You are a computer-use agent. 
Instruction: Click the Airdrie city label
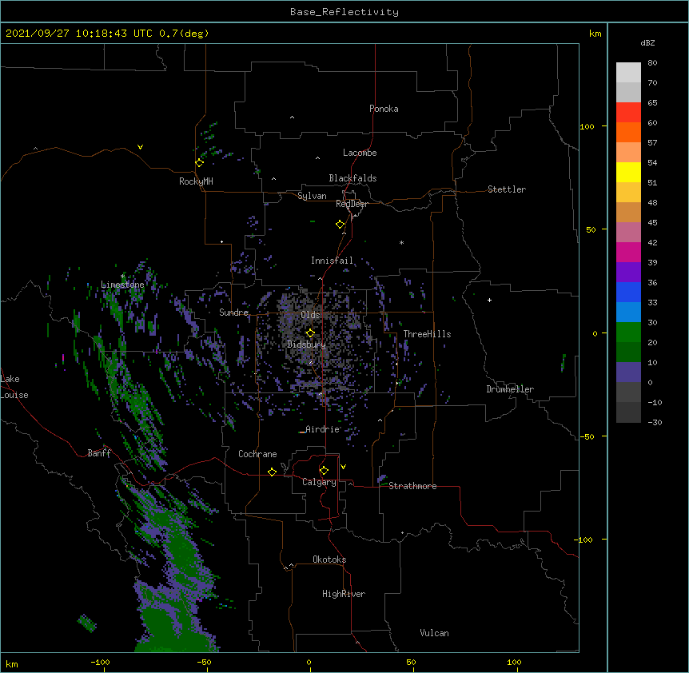pos(323,429)
